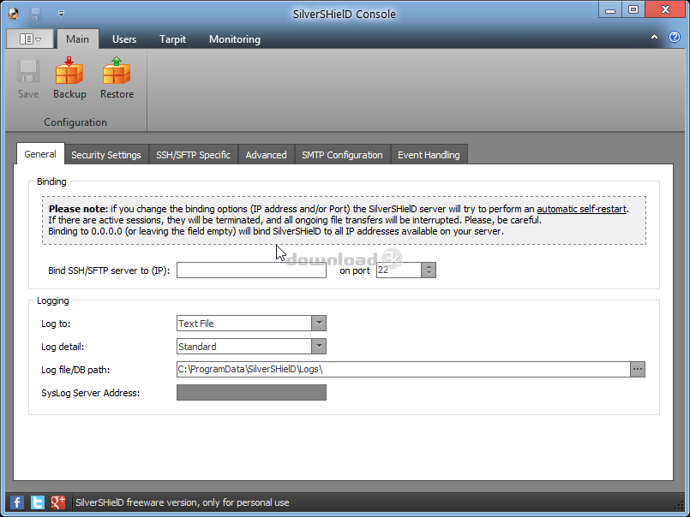Click the 'Log file/DB path:' label
The width and height of the screenshot is (690, 517).
(x=75, y=370)
